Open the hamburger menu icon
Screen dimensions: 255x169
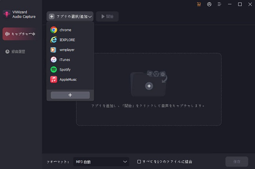pos(219,4)
